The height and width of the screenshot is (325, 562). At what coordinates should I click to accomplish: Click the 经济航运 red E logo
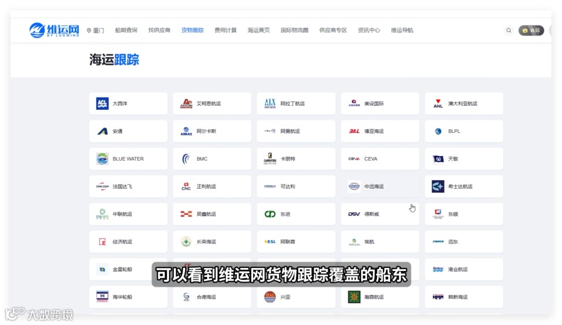[102, 242]
